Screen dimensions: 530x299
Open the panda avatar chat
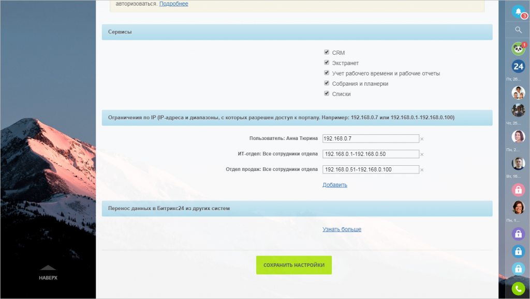(x=518, y=49)
